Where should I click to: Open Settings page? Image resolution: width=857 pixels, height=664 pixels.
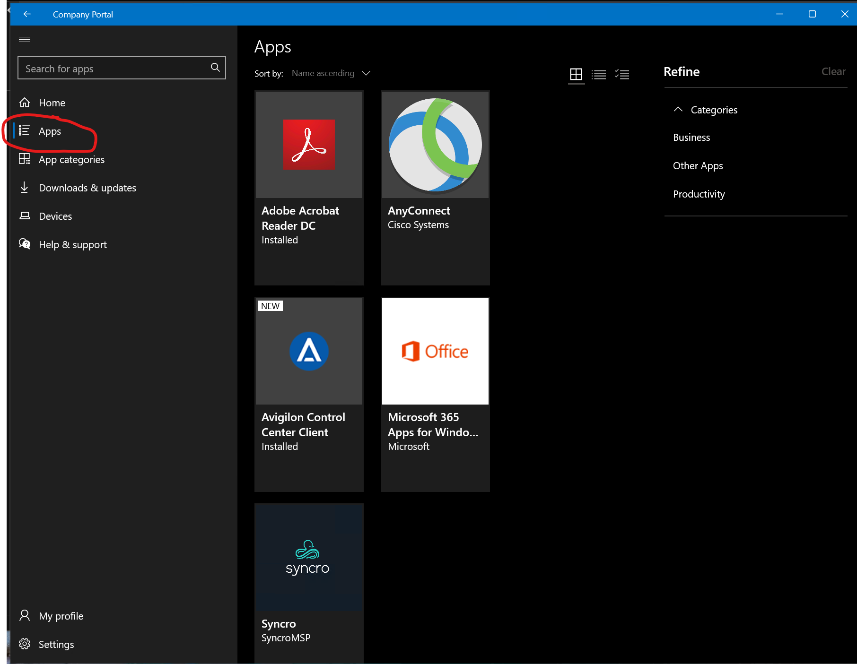point(56,644)
